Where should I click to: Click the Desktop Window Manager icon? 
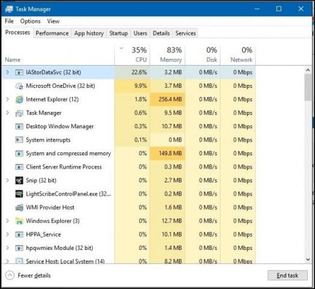tap(19, 126)
